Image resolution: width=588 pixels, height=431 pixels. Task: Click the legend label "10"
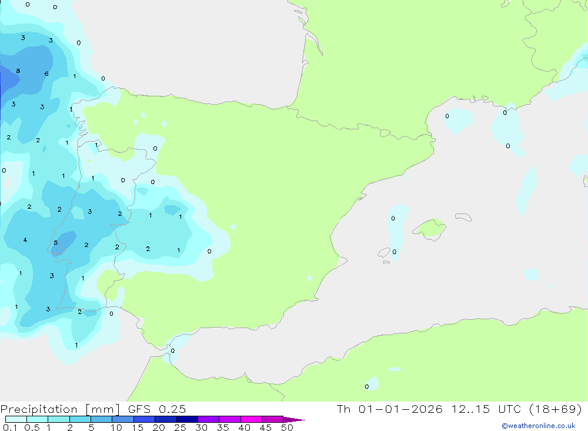116,427
